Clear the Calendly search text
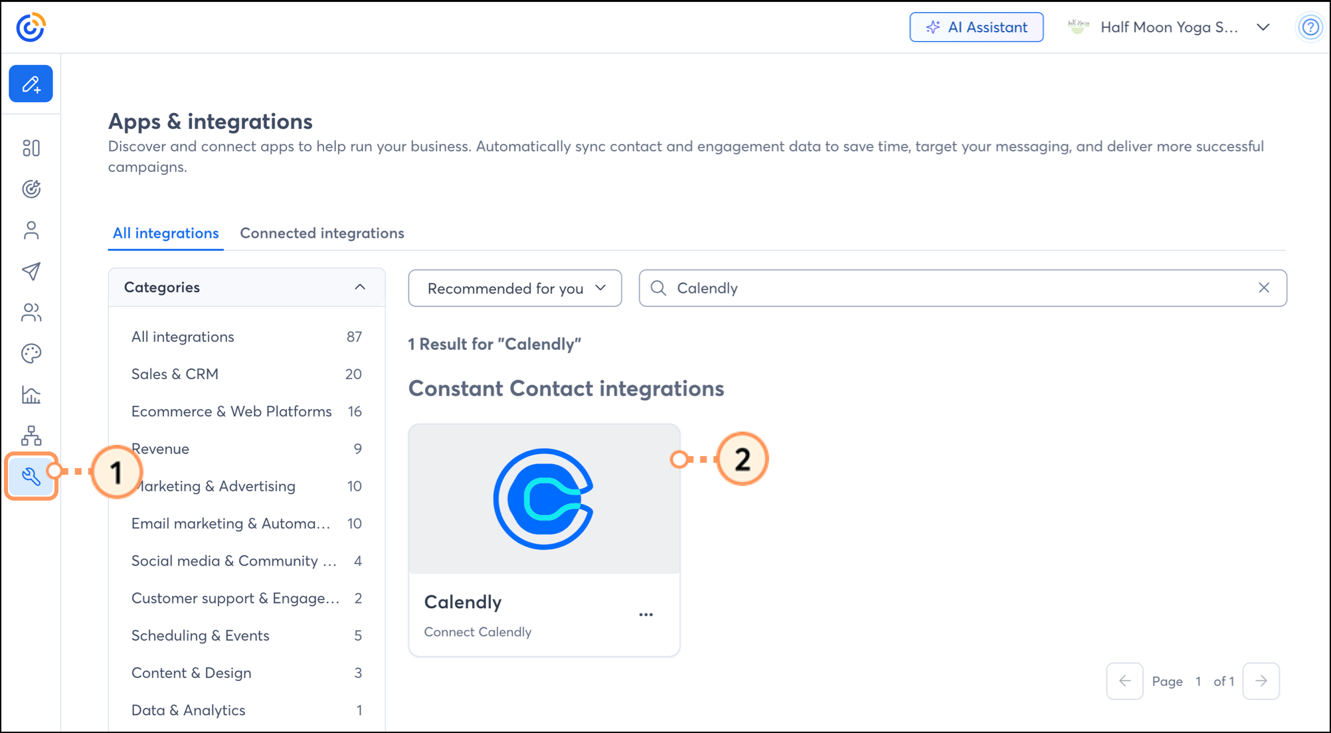This screenshot has width=1331, height=733. click(1264, 287)
